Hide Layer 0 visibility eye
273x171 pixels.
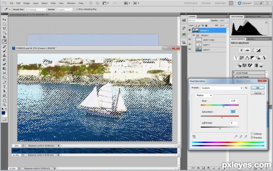tap(190, 50)
